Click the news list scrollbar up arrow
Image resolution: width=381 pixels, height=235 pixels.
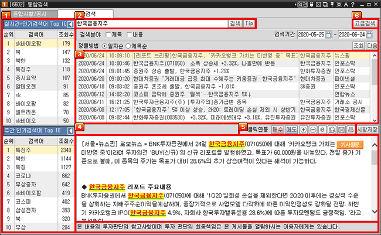[x=375, y=56]
